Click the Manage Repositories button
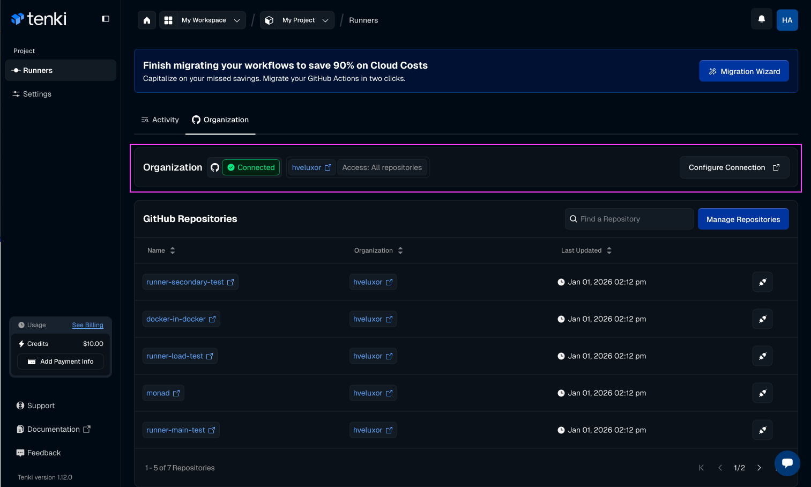The height and width of the screenshot is (487, 811). (x=743, y=219)
